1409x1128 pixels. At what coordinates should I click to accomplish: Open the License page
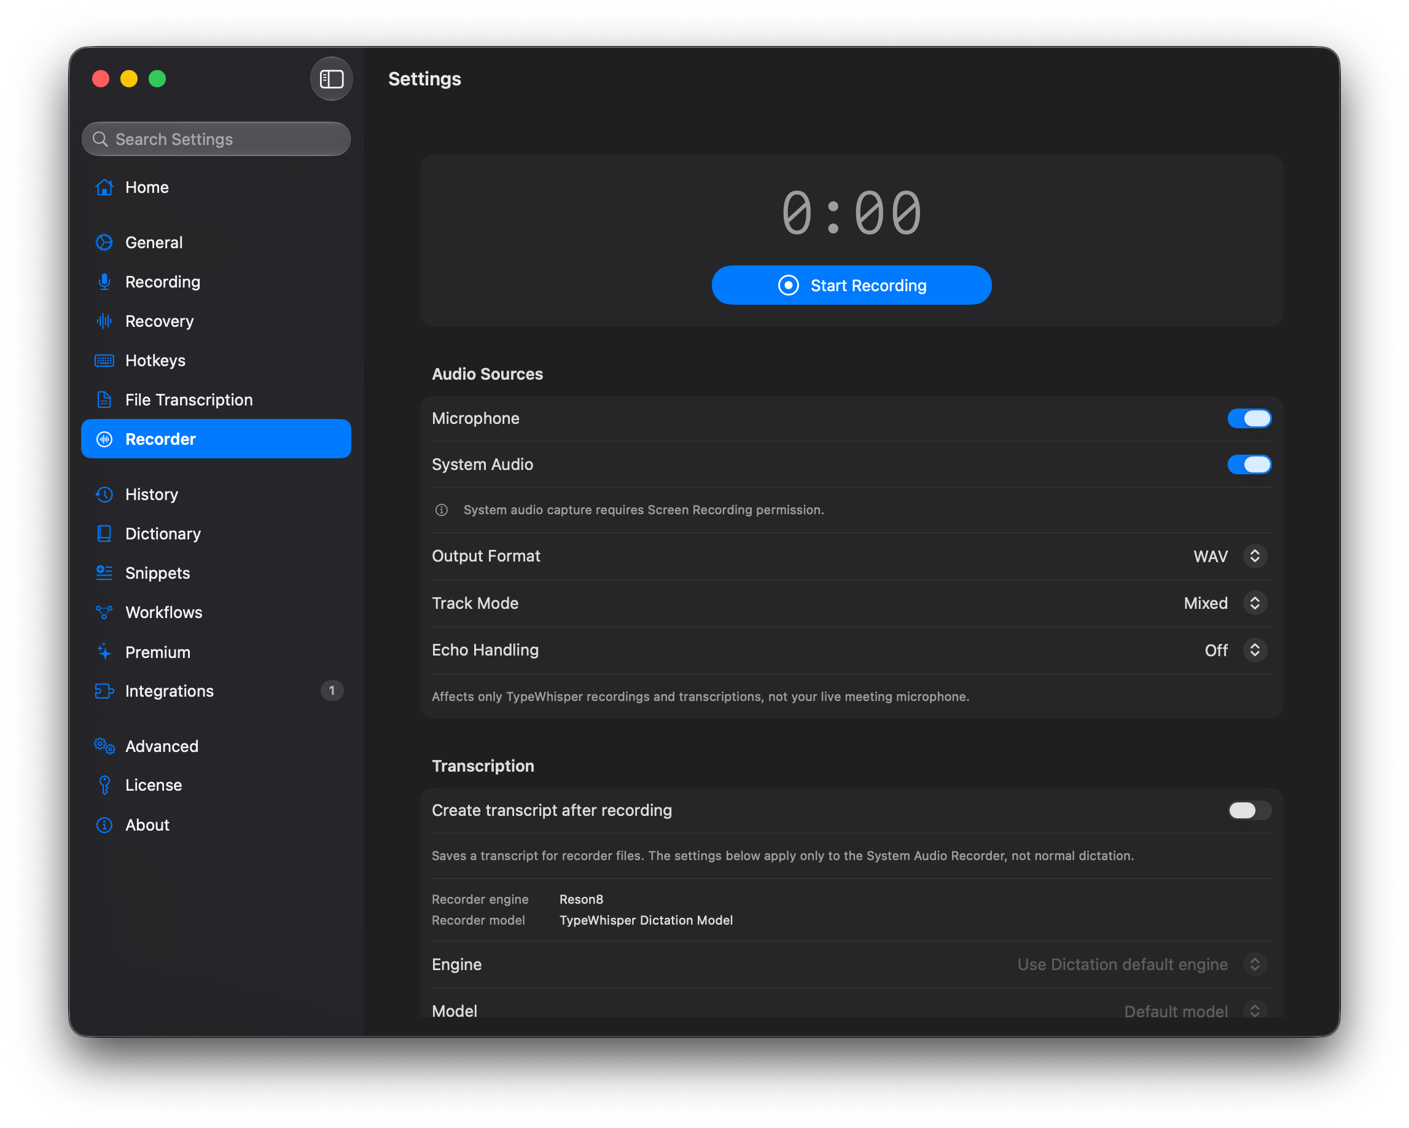tap(216, 785)
